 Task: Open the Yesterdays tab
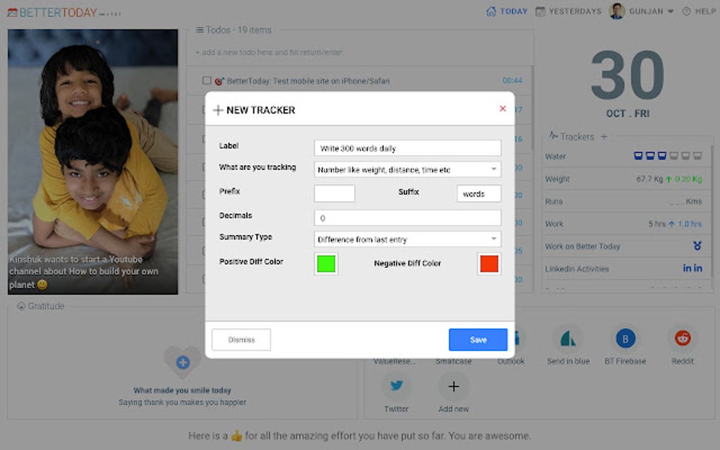[x=568, y=11]
